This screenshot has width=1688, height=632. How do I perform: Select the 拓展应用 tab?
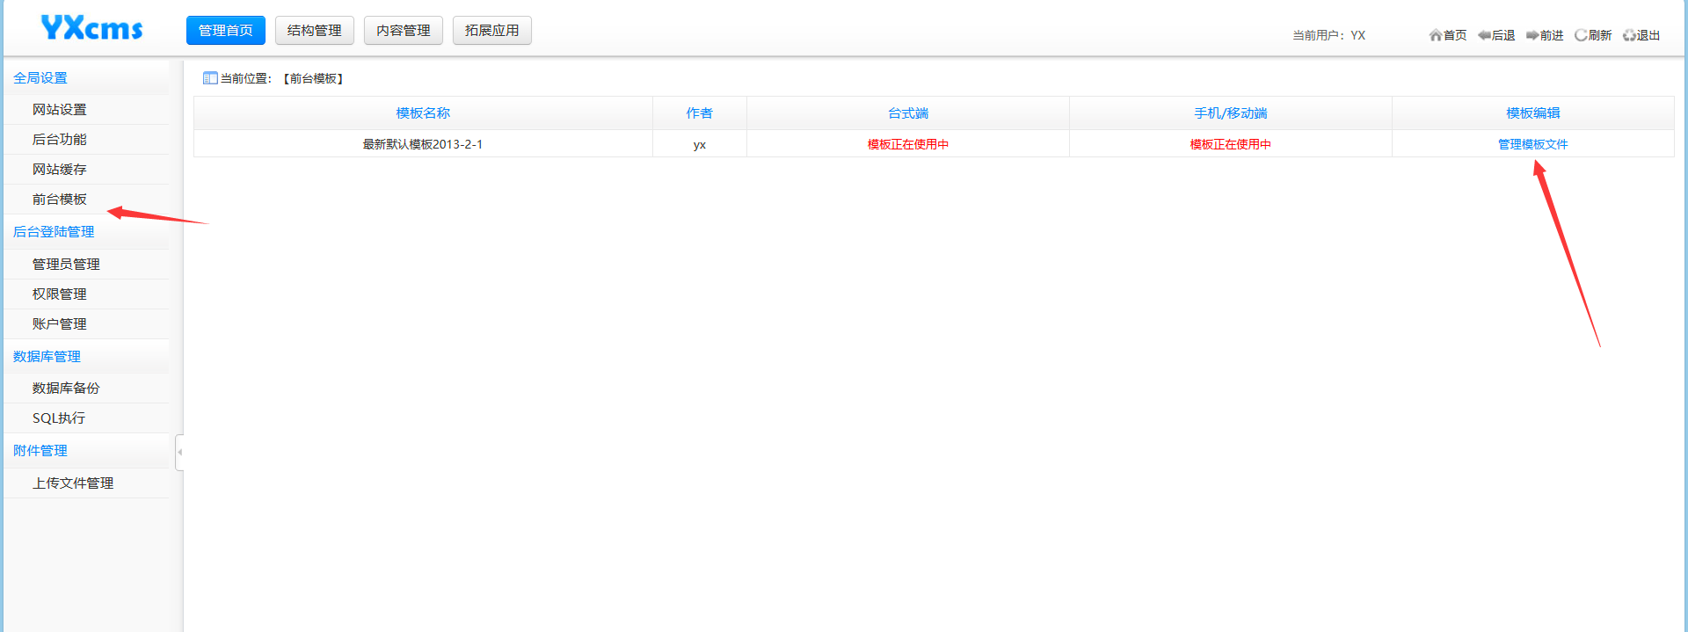point(491,30)
